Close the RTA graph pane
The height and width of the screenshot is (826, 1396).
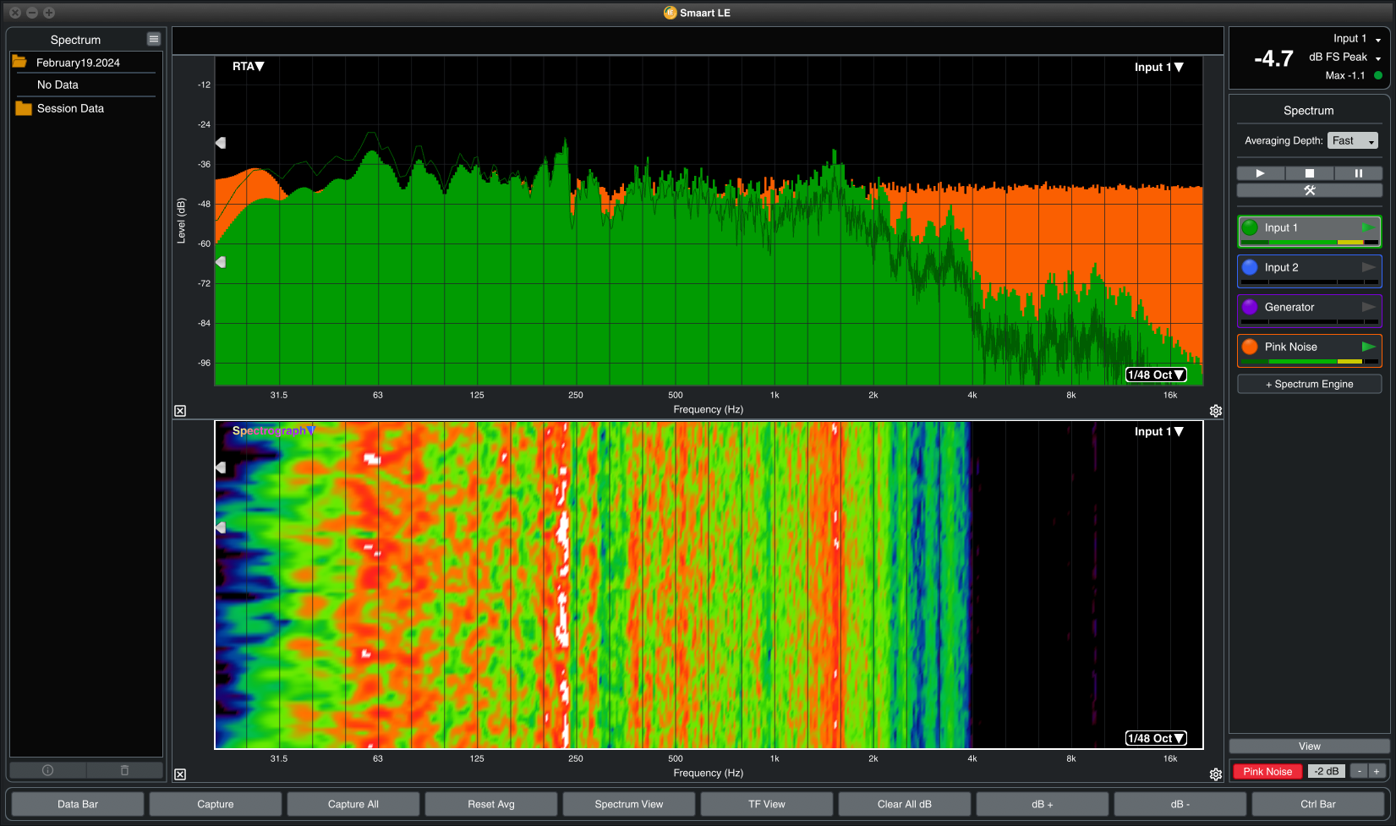click(180, 411)
